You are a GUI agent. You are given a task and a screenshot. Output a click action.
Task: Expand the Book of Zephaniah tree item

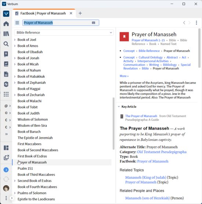[15, 83]
